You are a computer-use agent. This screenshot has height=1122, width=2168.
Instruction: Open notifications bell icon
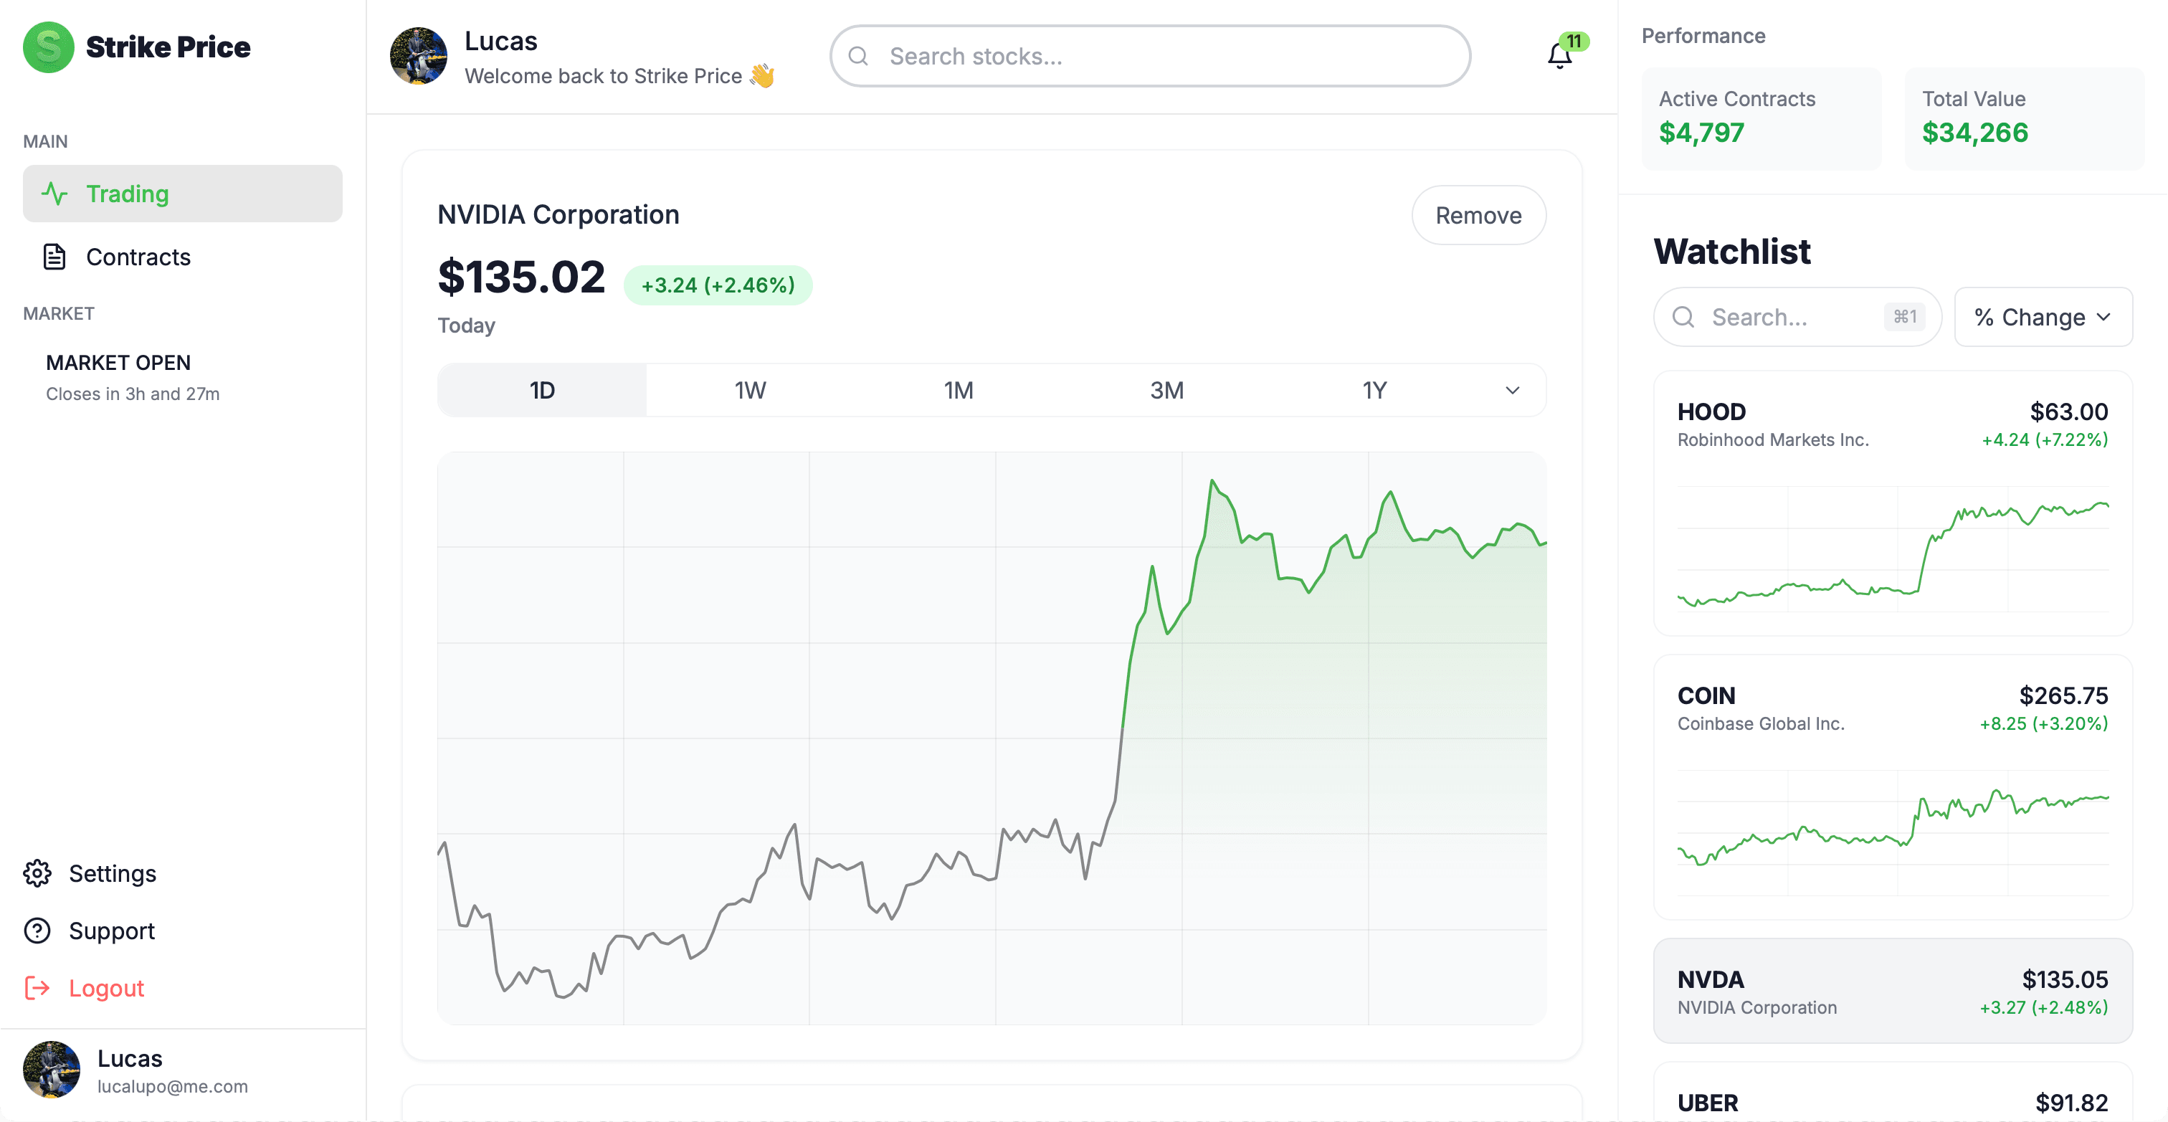(1559, 55)
